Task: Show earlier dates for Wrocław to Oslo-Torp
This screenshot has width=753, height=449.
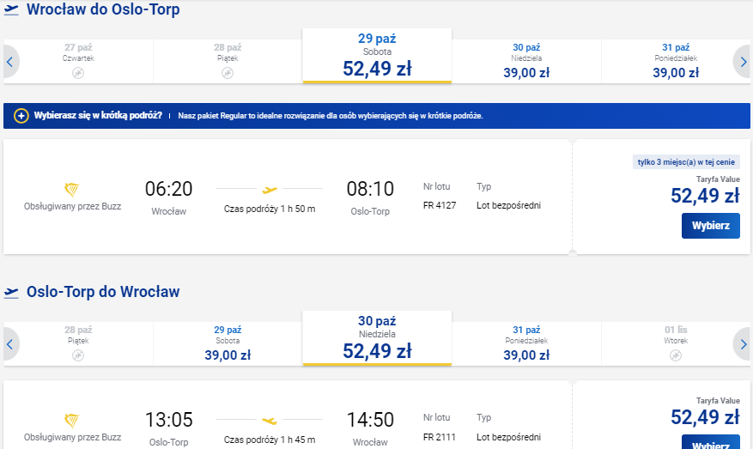Action: (x=10, y=62)
